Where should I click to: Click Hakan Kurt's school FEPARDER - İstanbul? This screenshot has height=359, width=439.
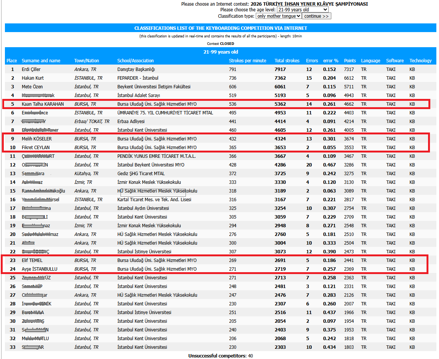pyautogui.click(x=138, y=78)
